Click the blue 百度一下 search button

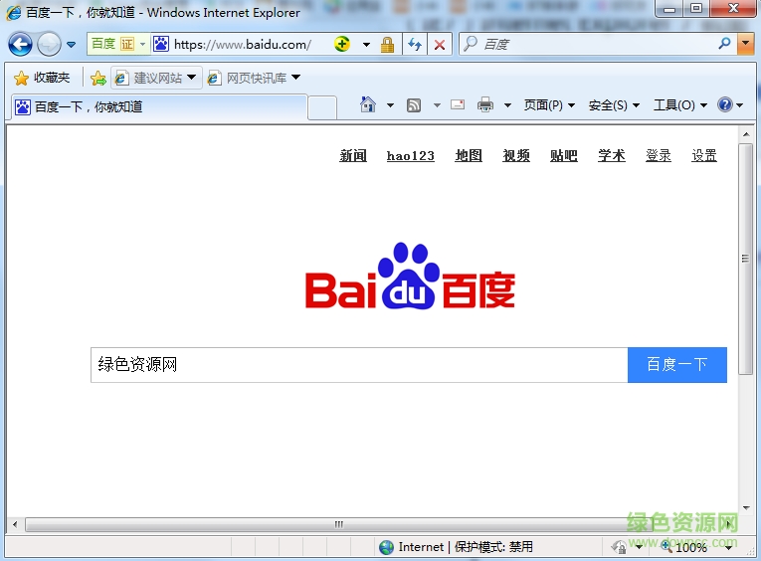(677, 365)
